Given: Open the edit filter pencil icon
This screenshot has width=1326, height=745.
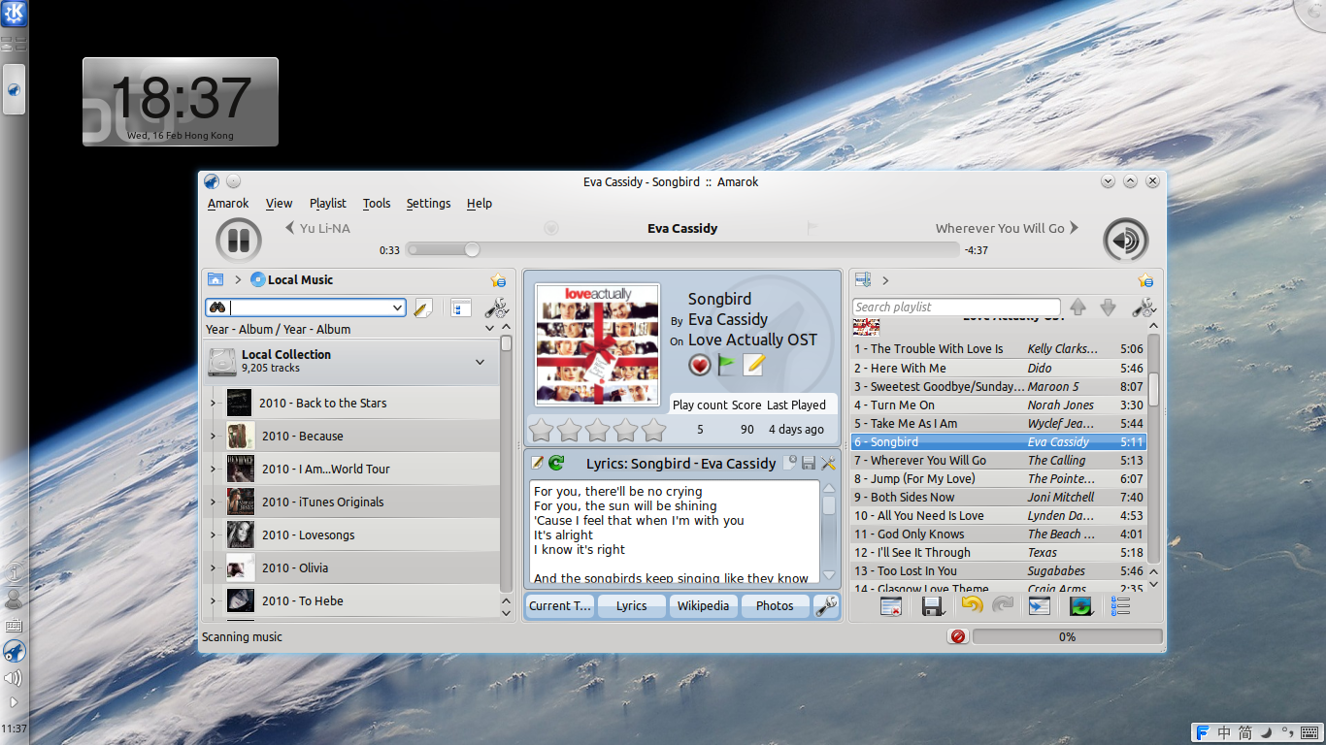Looking at the screenshot, I should pos(422,308).
